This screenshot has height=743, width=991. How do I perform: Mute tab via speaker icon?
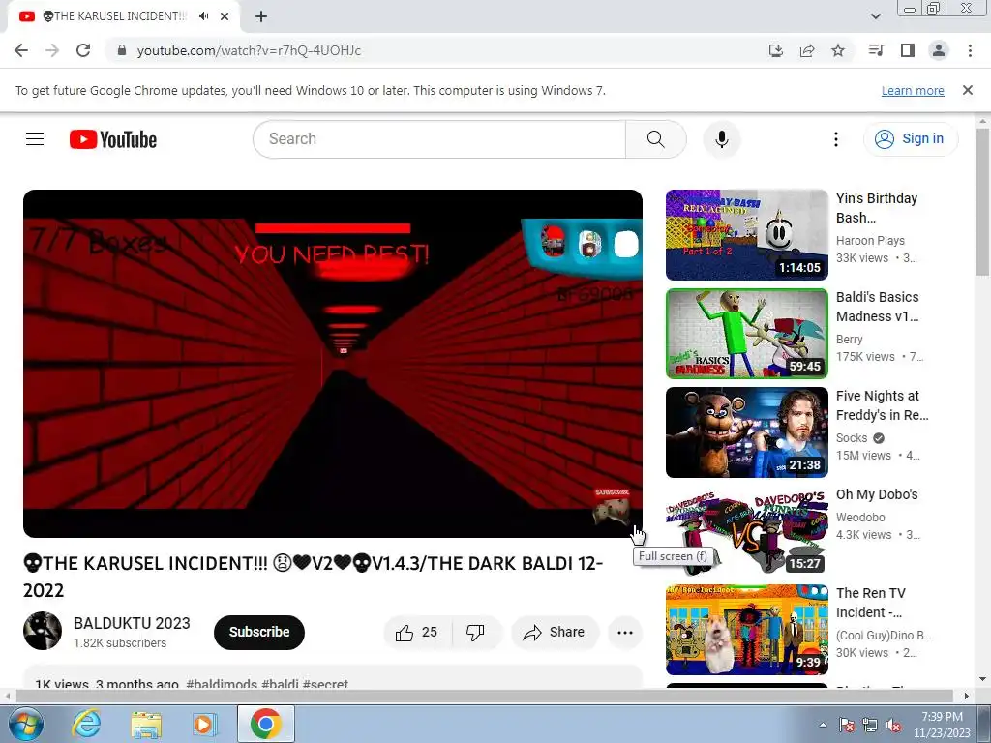(x=203, y=16)
